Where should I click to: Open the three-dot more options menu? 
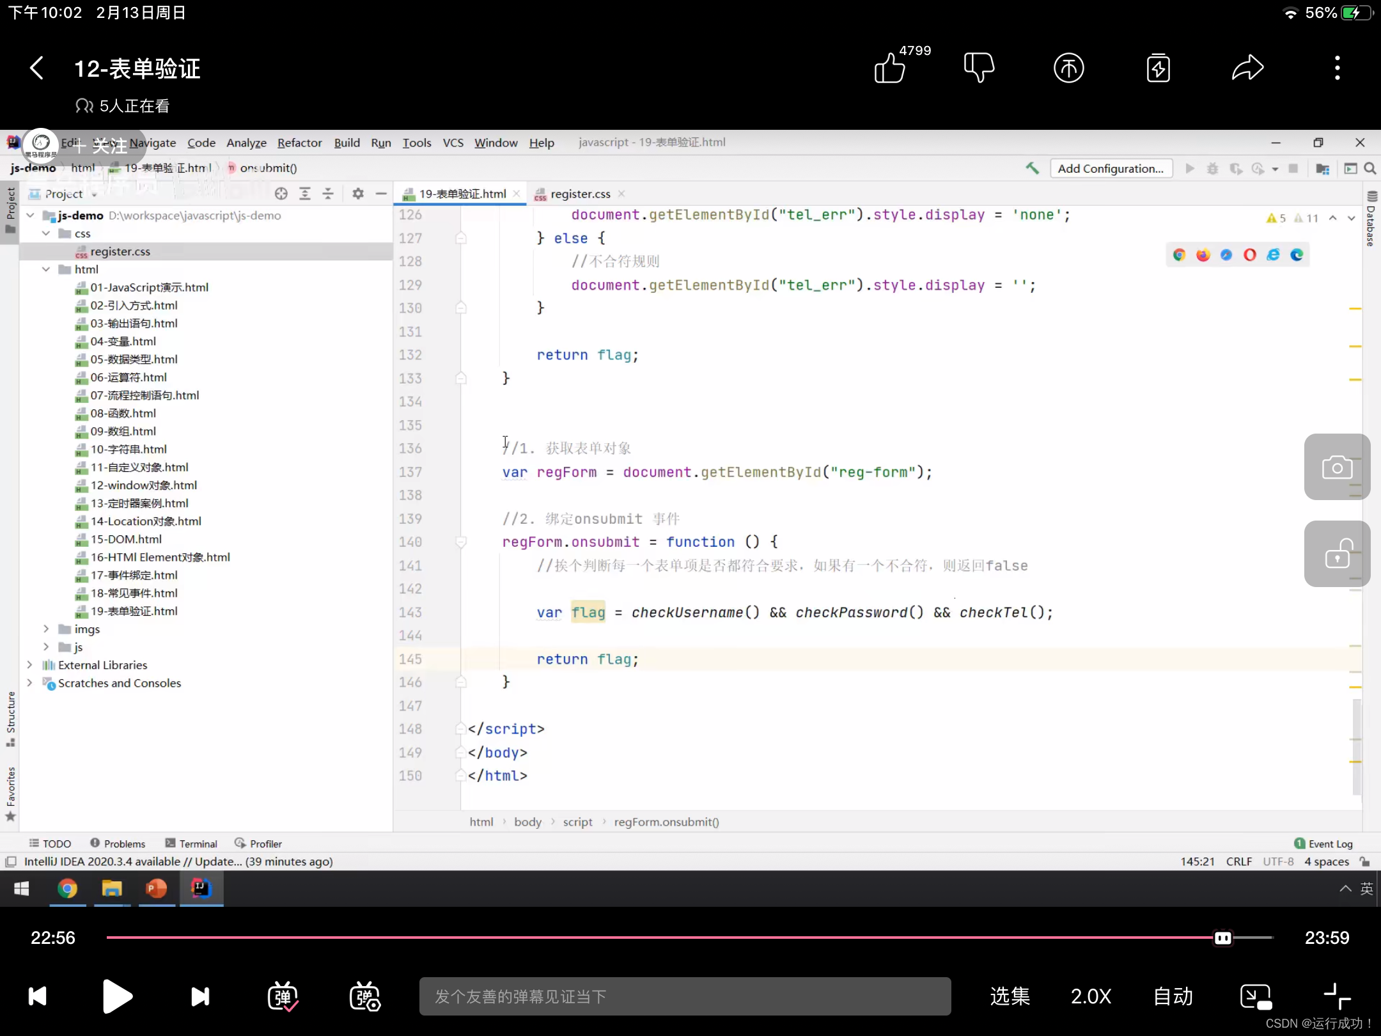1337,68
